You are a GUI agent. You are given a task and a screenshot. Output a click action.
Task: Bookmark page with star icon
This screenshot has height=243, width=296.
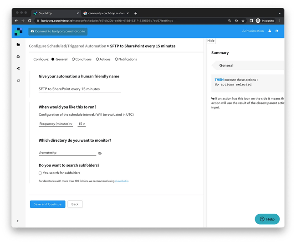click(243, 21)
